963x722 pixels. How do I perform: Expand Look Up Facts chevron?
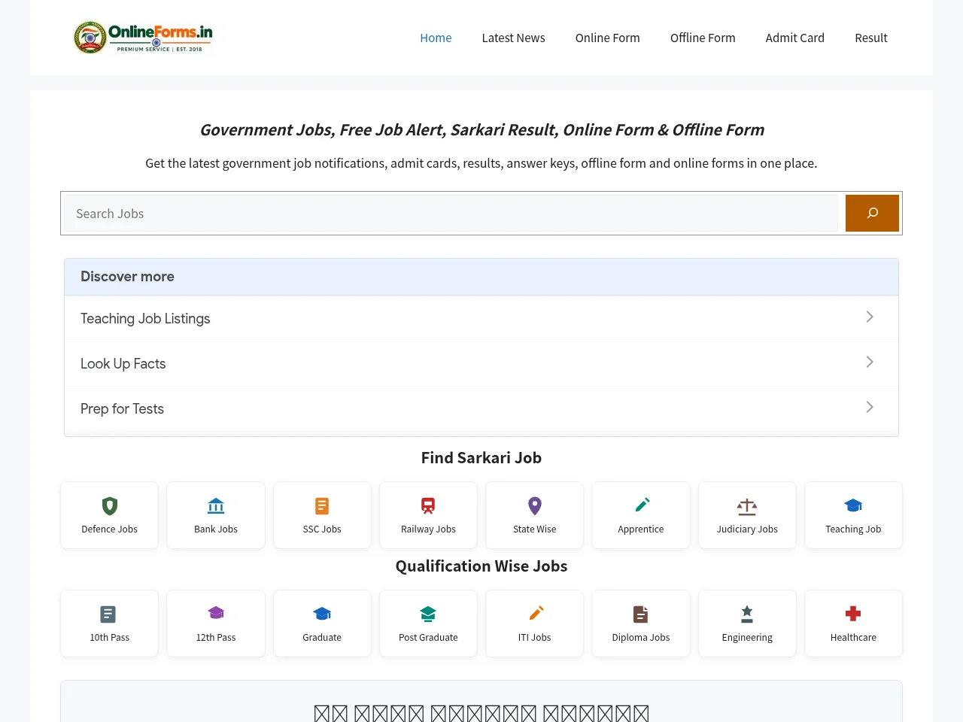[x=870, y=362]
